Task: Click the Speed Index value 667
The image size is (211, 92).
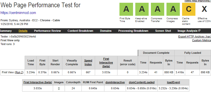Action: 88,72
